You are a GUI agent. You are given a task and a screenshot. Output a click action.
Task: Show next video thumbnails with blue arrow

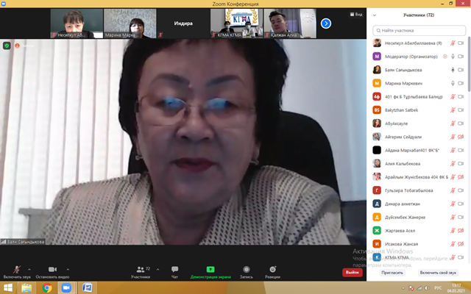[x=326, y=24]
